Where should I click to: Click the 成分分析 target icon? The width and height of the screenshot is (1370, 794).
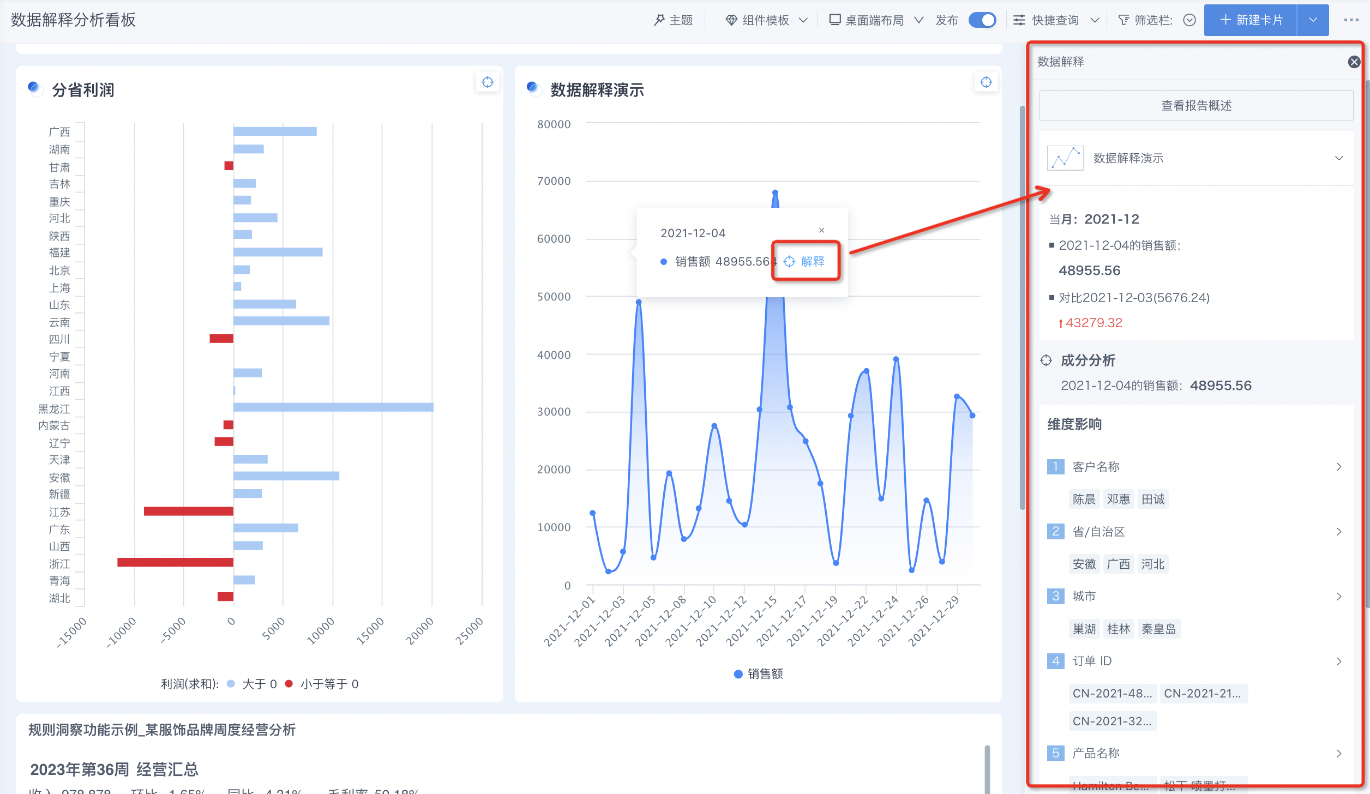[x=1046, y=360]
